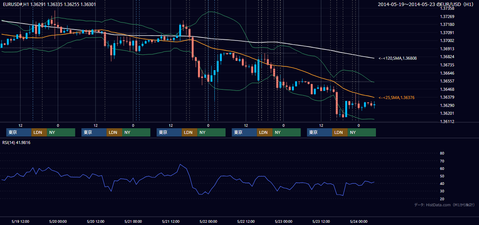Select the 5/20 12:00 time label
479x225 pixels.
click(x=96, y=221)
